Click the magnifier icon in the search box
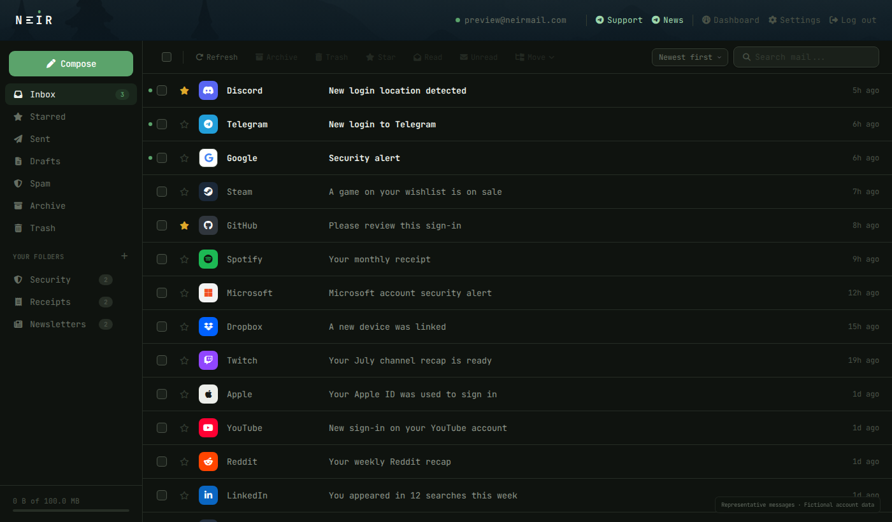 click(747, 57)
